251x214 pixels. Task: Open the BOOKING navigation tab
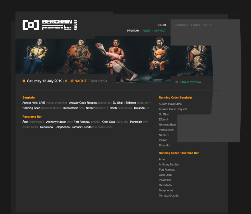point(181,25)
